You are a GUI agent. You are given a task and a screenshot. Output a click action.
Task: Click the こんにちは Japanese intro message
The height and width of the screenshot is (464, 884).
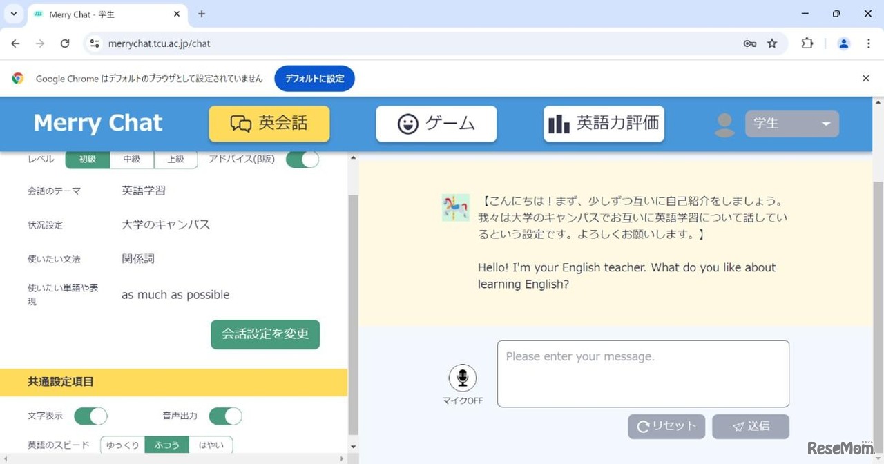click(x=633, y=217)
